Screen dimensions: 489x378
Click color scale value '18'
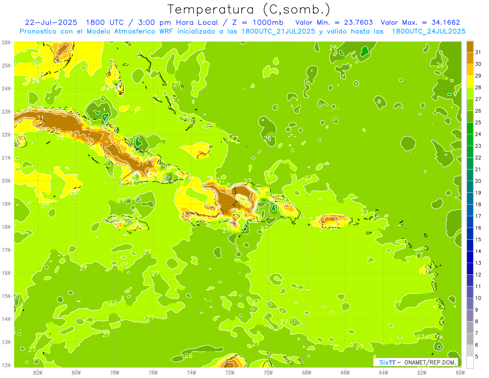[478, 204]
